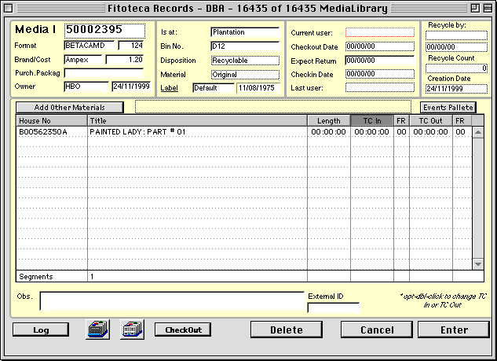Click the Length value 00:00:00 in first row
The image size is (497, 361).
coord(329,132)
